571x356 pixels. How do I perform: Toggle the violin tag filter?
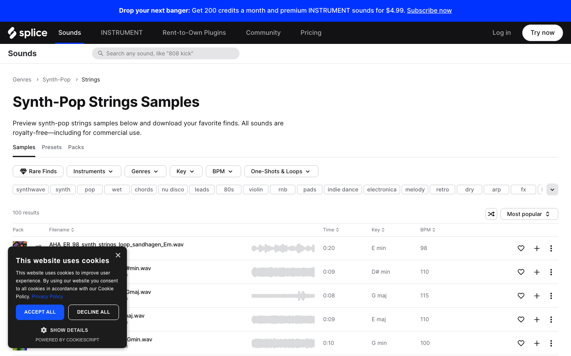(x=256, y=189)
